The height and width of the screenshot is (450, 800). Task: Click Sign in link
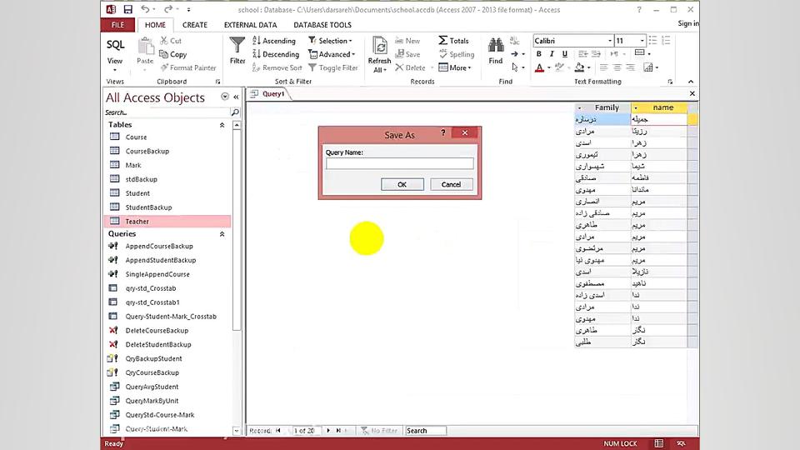click(x=688, y=23)
